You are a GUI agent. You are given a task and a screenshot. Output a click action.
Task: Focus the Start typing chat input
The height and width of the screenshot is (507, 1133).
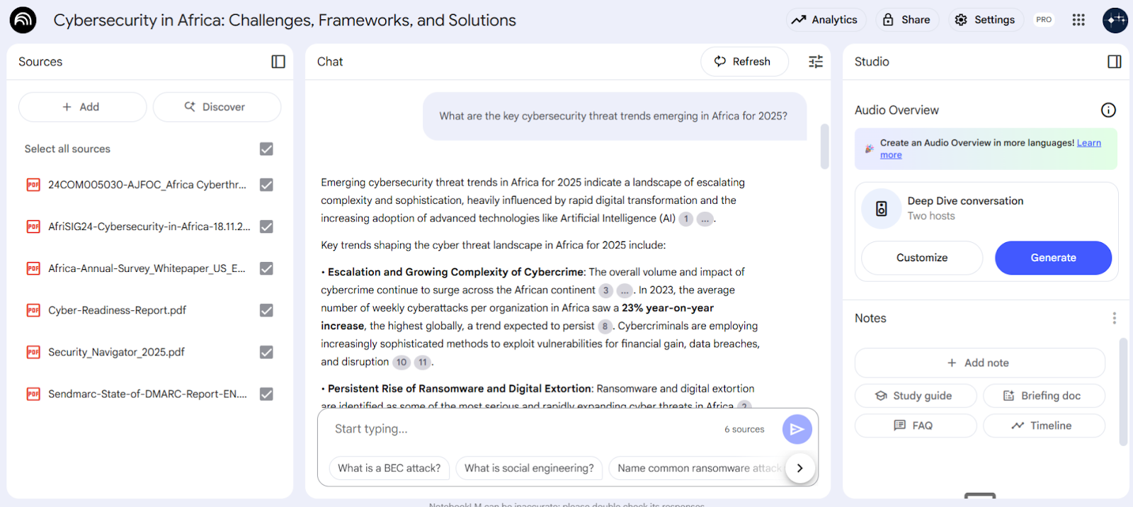click(524, 429)
